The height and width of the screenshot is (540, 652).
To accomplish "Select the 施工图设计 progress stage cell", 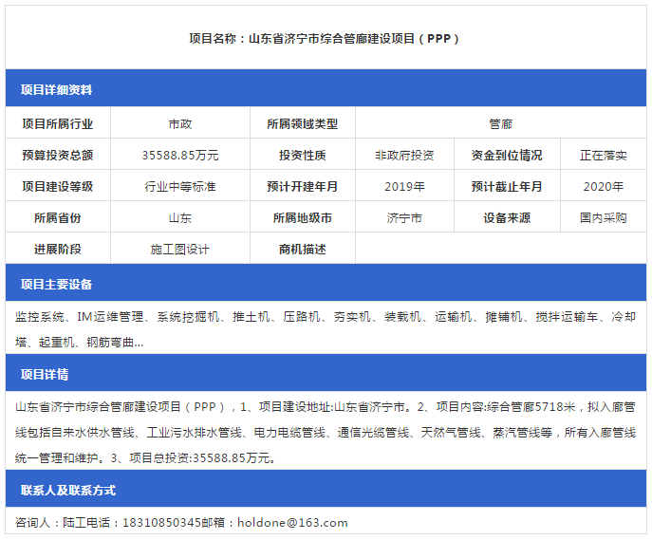I will pos(180,249).
